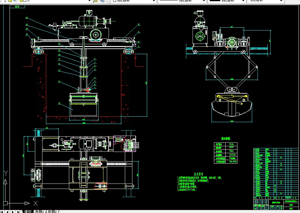300x213 pixels.
Task: Select the UCS Y axis label
Action: [6, 173]
